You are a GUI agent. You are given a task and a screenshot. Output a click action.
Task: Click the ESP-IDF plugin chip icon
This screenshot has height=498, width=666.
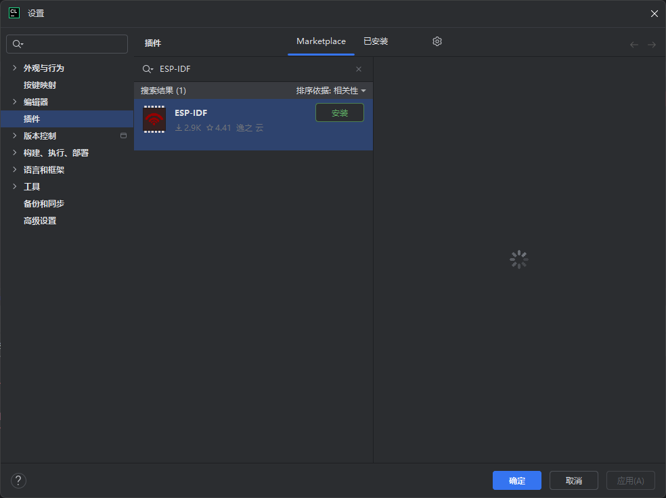pos(154,119)
